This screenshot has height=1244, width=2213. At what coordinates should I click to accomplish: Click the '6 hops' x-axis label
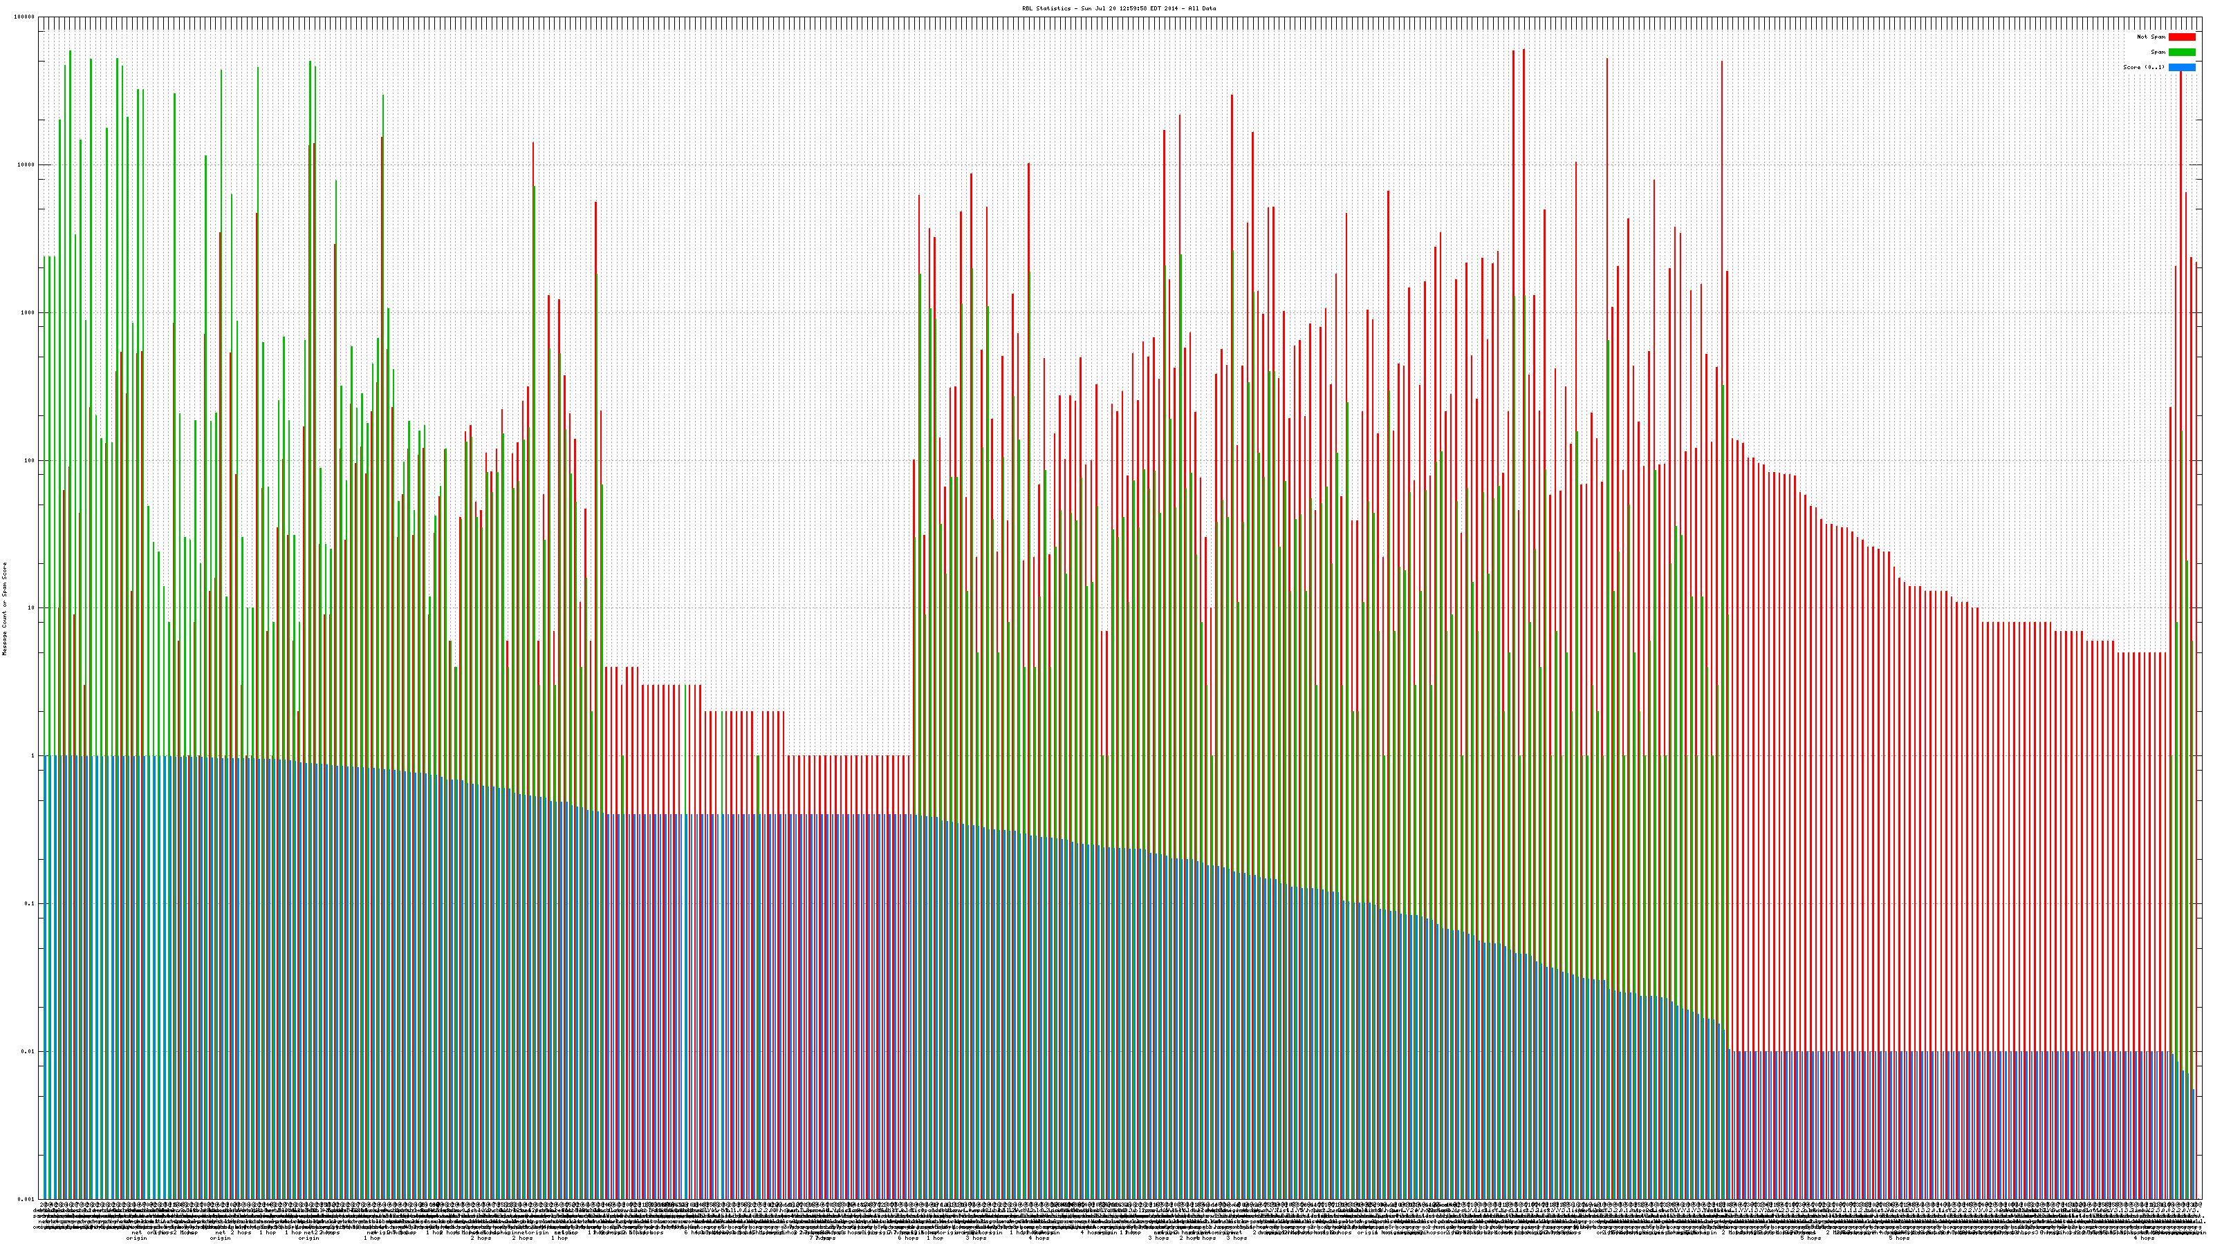[x=908, y=1238]
